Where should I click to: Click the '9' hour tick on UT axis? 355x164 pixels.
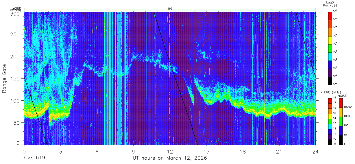pos(134,152)
